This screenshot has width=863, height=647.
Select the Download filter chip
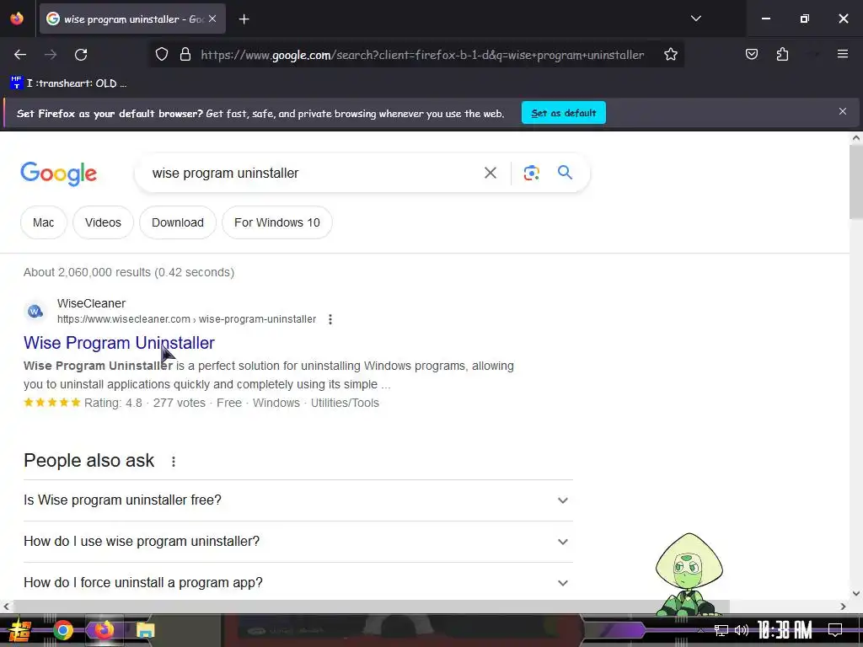coord(178,222)
